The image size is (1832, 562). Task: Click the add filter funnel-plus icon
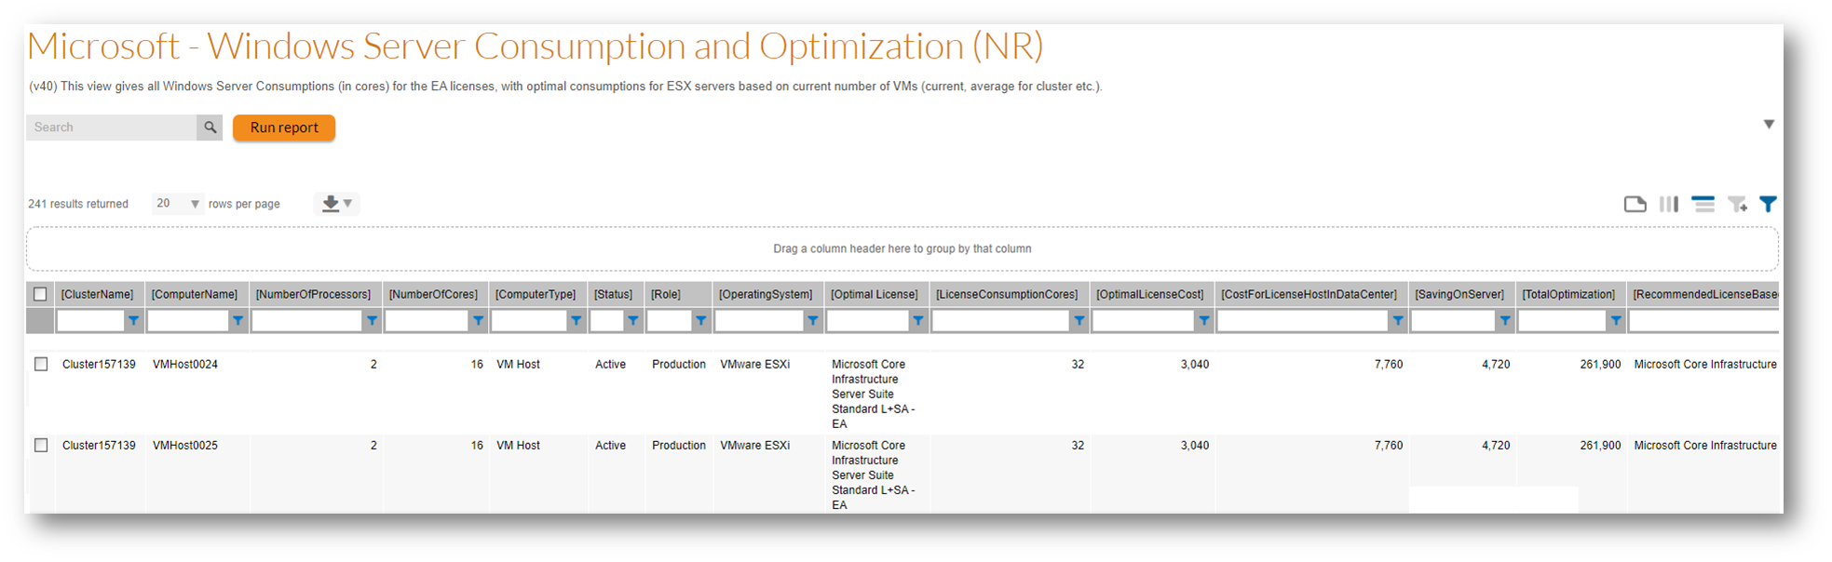click(x=1737, y=204)
